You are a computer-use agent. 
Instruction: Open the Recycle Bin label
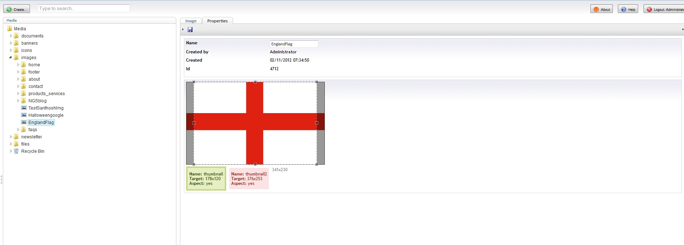pyautogui.click(x=33, y=151)
